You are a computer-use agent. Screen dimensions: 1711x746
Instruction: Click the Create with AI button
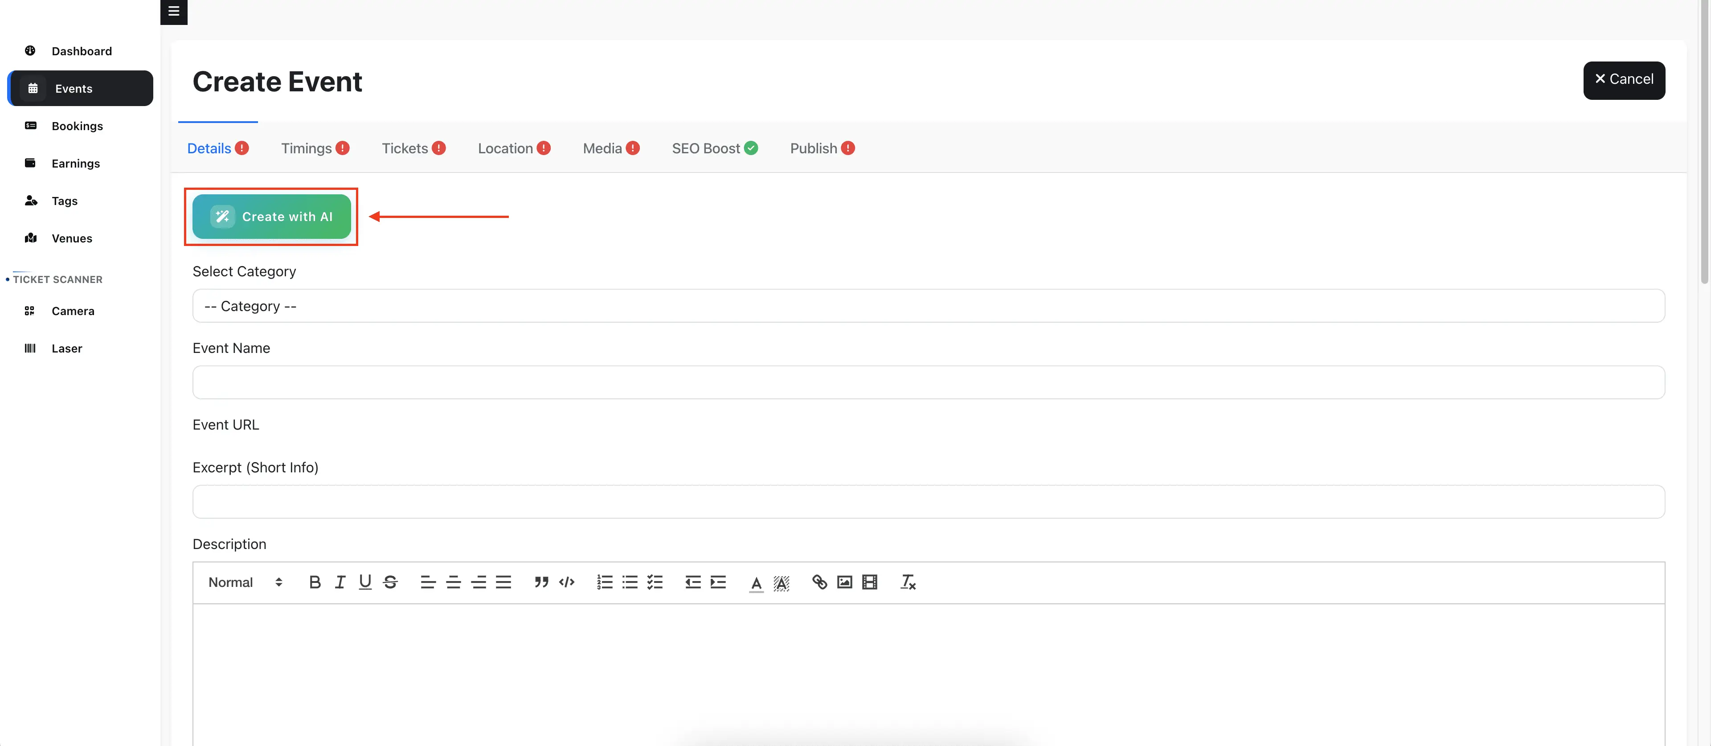[x=270, y=217]
